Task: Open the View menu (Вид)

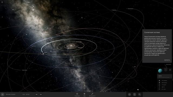Action: coord(84,95)
